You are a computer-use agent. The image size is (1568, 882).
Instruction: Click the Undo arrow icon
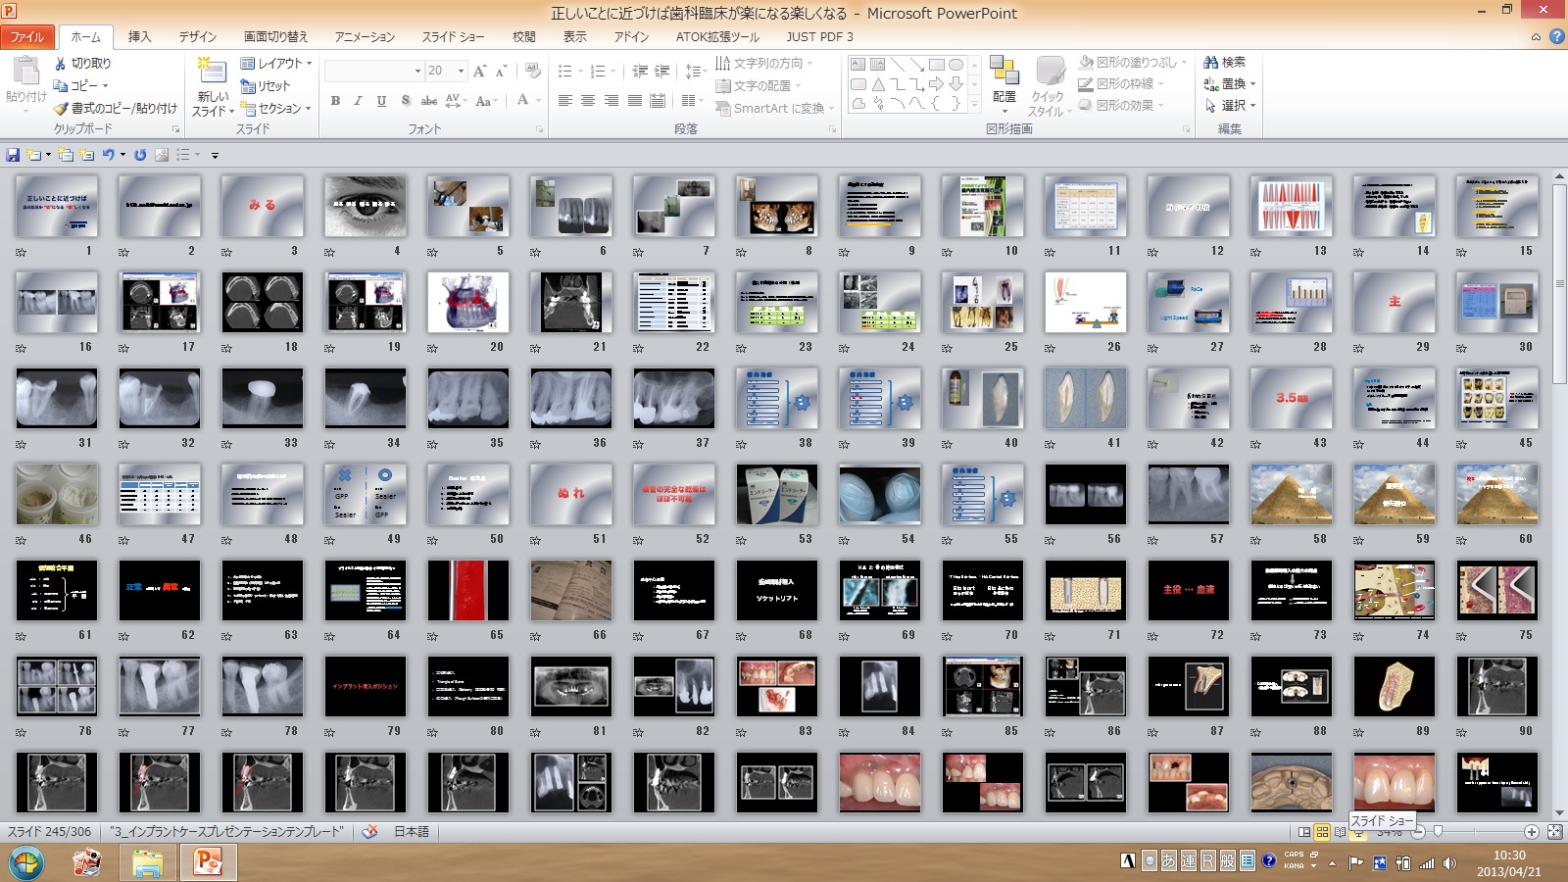[x=109, y=155]
